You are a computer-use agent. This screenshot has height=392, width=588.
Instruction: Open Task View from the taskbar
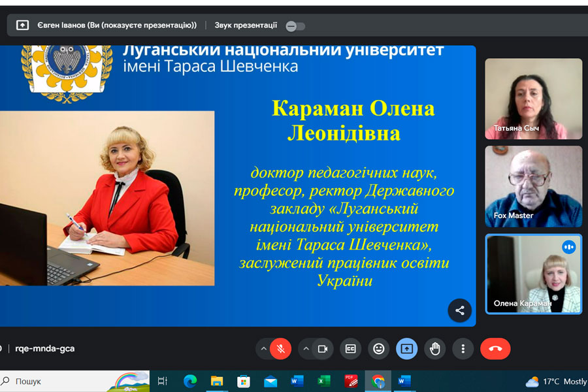coord(163,381)
